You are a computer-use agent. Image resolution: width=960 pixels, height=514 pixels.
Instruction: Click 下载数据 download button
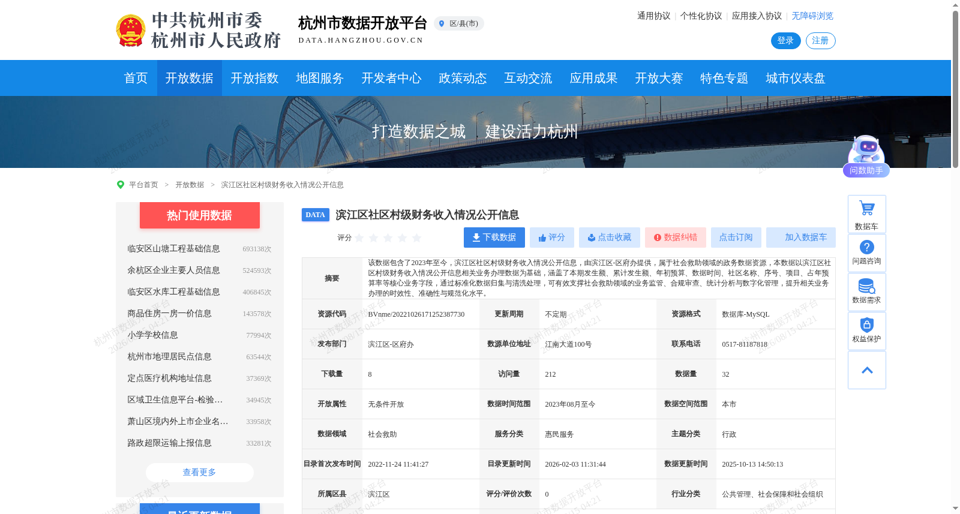click(494, 238)
